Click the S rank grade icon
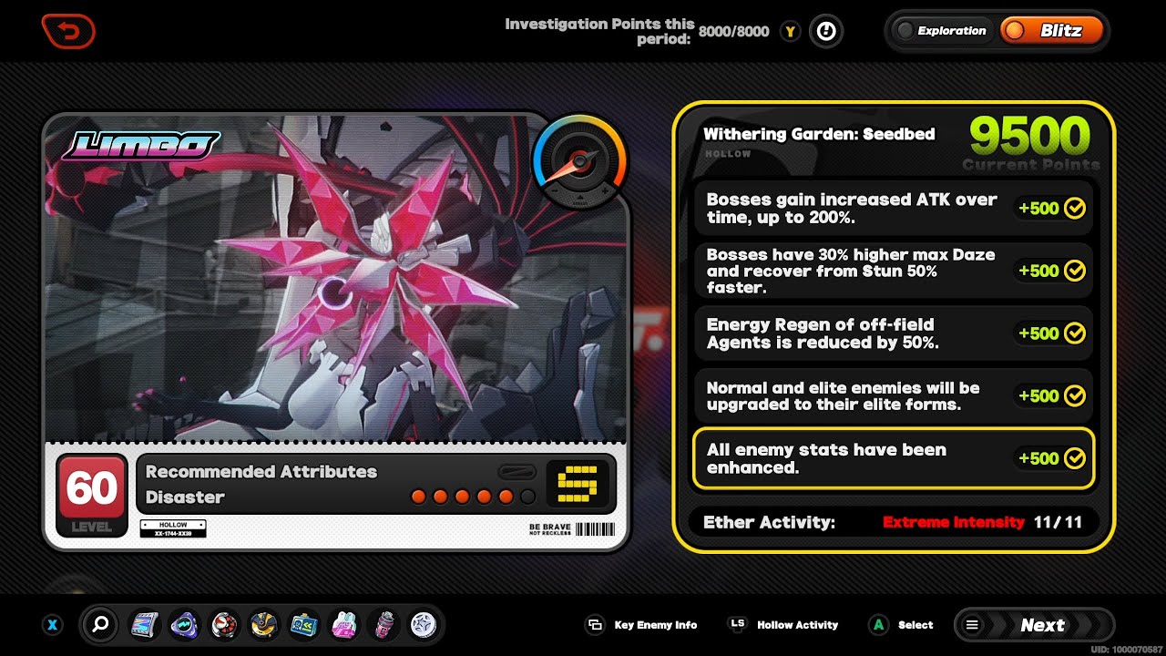The image size is (1166, 656). (x=577, y=485)
